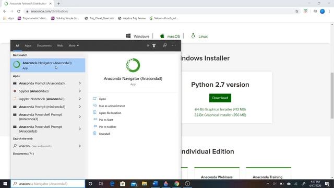Click the Cortana circle icon on taskbar
Image resolution: width=334 pixels, height=188 pixels.
point(90,184)
